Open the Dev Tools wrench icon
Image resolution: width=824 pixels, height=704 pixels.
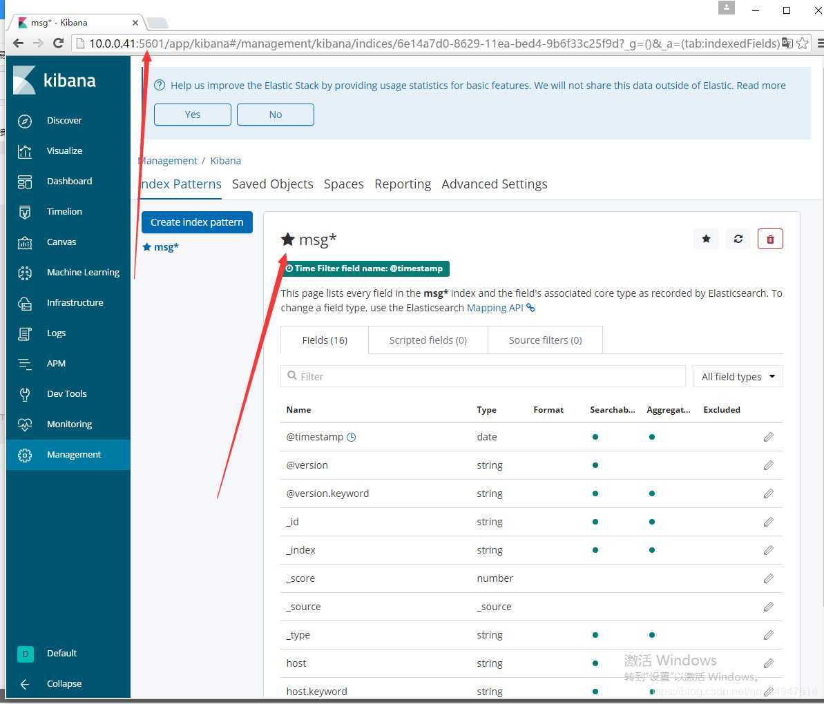click(x=25, y=394)
